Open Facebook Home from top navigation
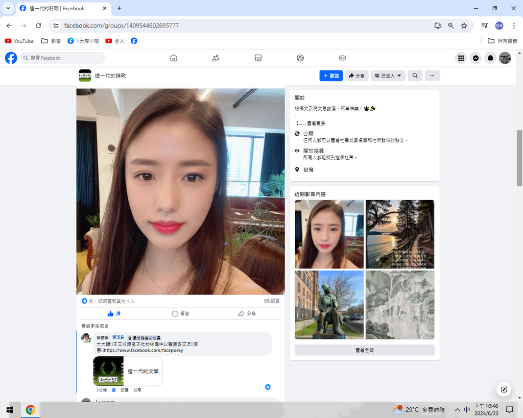This screenshot has width=523, height=418. 174,58
